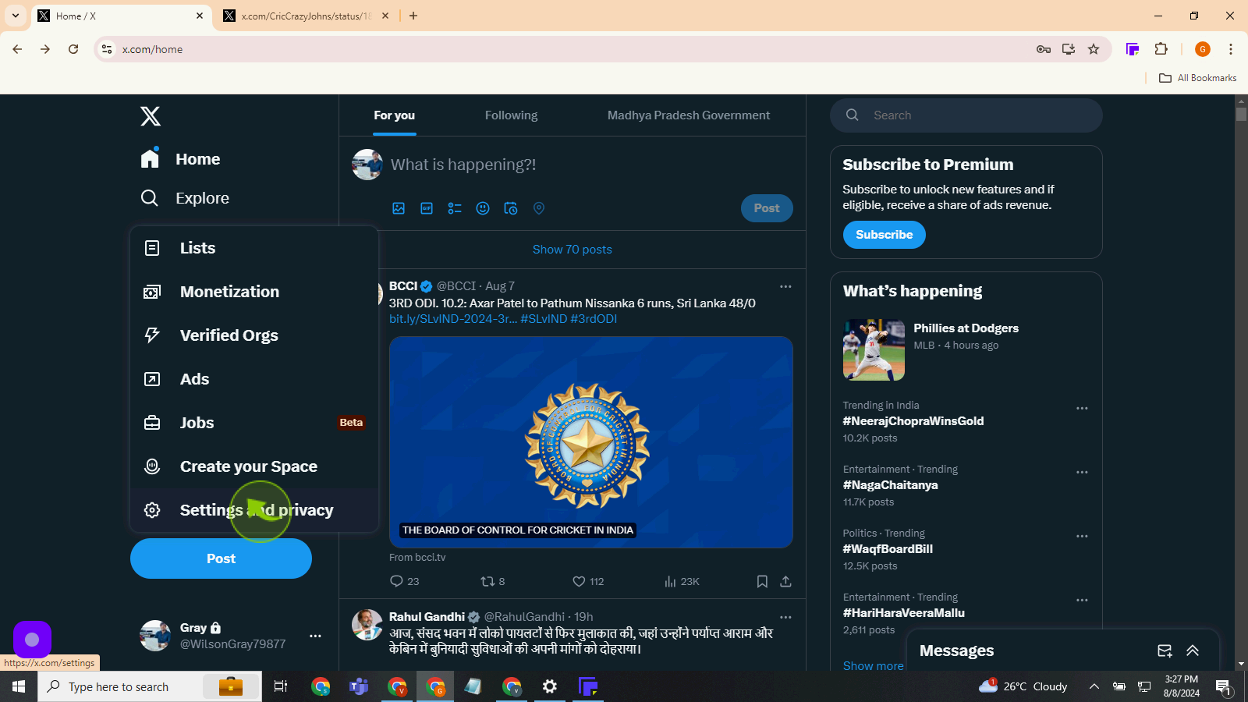Open Task View on taskbar

281,686
